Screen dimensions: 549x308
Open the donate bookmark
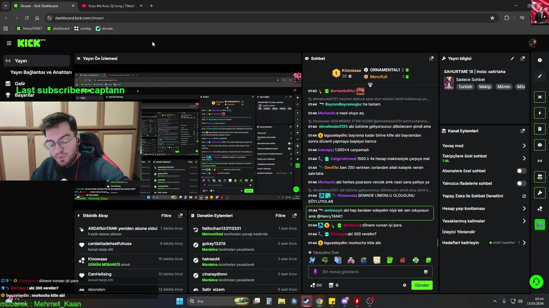pyautogui.click(x=104, y=29)
